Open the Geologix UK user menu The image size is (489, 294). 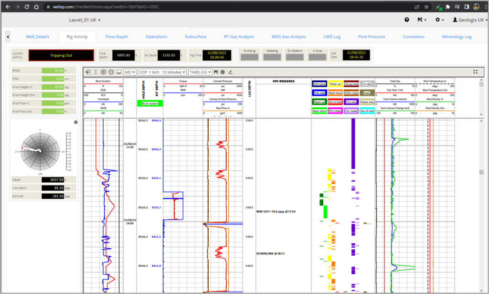point(470,20)
